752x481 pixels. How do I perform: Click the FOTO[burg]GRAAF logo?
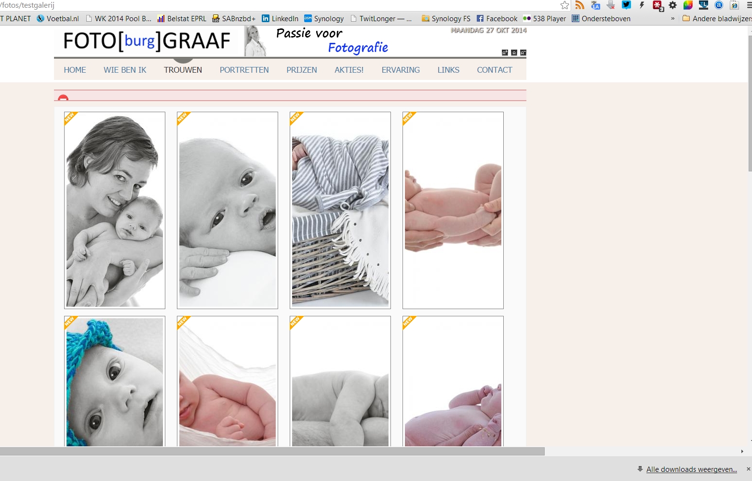(x=147, y=41)
